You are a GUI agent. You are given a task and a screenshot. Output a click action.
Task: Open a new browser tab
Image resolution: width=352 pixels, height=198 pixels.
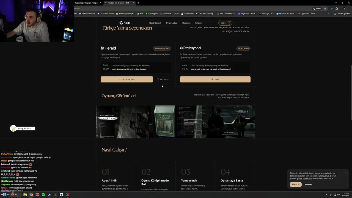(138, 3)
